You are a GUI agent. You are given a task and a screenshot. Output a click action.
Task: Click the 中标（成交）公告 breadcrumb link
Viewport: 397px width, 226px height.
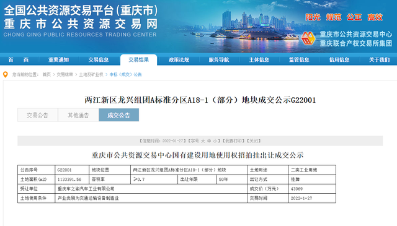pos(125,74)
